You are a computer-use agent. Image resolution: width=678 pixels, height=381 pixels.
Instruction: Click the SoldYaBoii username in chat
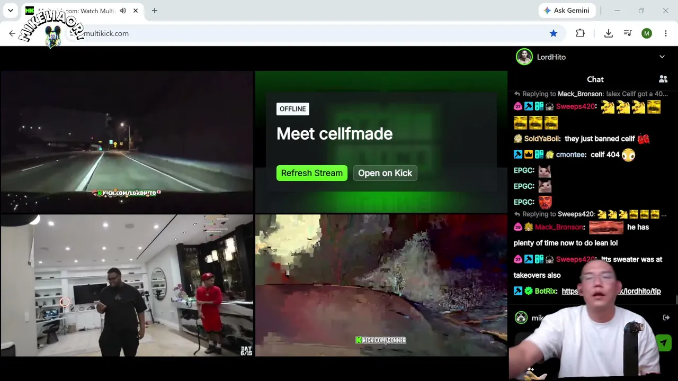tap(542, 139)
